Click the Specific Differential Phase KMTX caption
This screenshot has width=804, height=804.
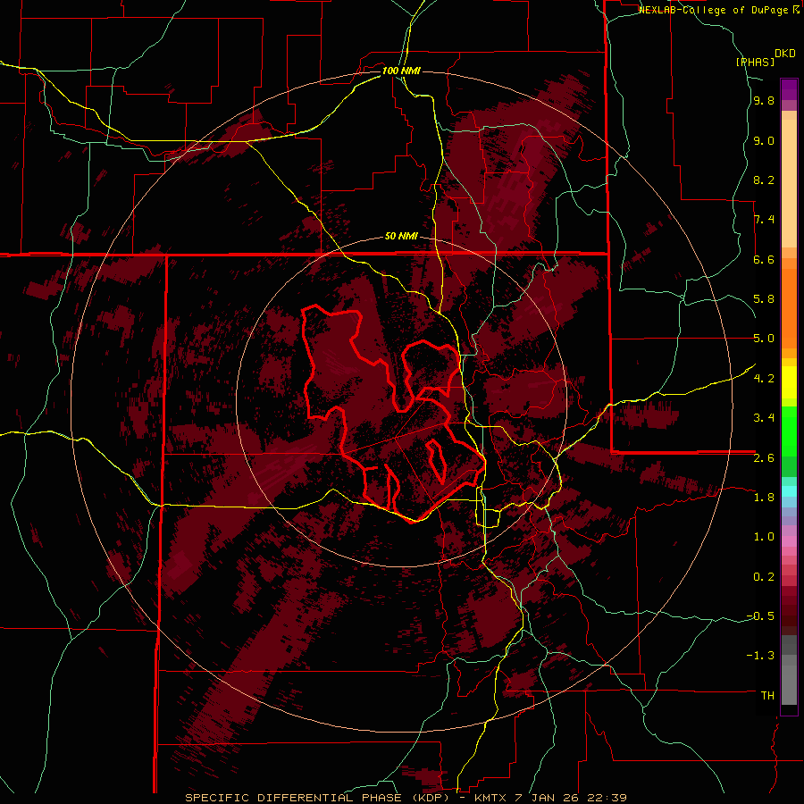[x=406, y=798]
